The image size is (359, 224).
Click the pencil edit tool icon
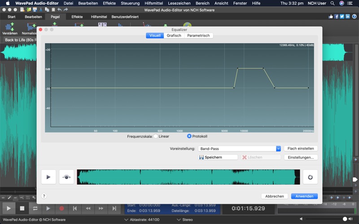[x=9, y=198]
